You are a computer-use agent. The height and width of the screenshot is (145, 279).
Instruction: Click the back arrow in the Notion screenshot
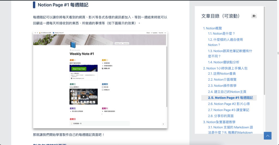tap(35, 33)
